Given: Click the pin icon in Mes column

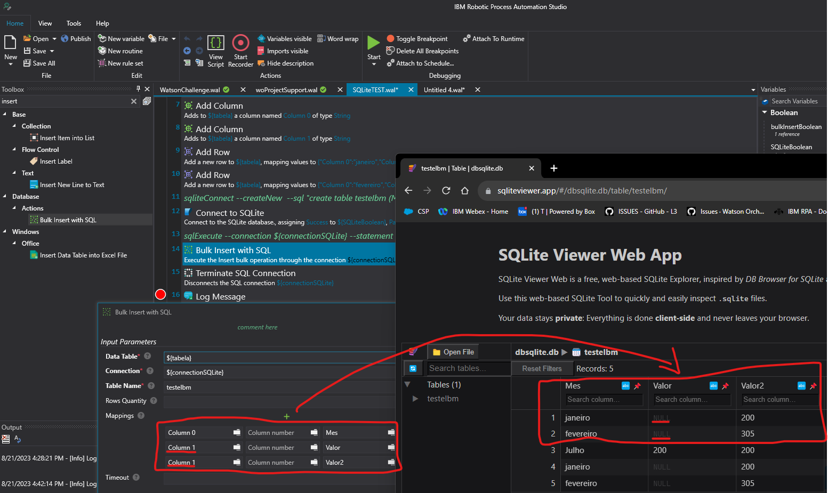Looking at the screenshot, I should [x=637, y=386].
